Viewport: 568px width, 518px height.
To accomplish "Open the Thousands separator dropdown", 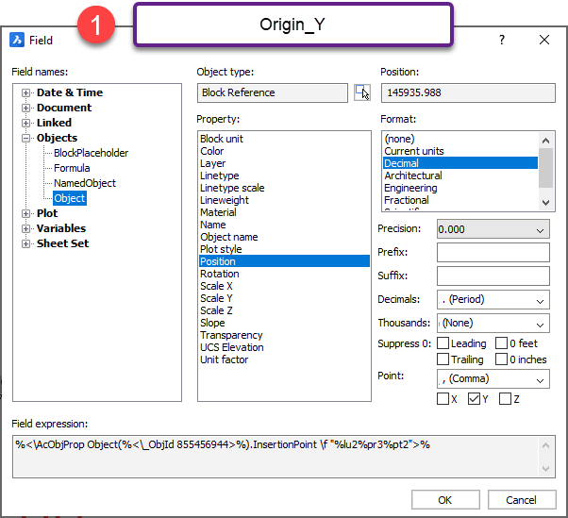I will tap(493, 323).
